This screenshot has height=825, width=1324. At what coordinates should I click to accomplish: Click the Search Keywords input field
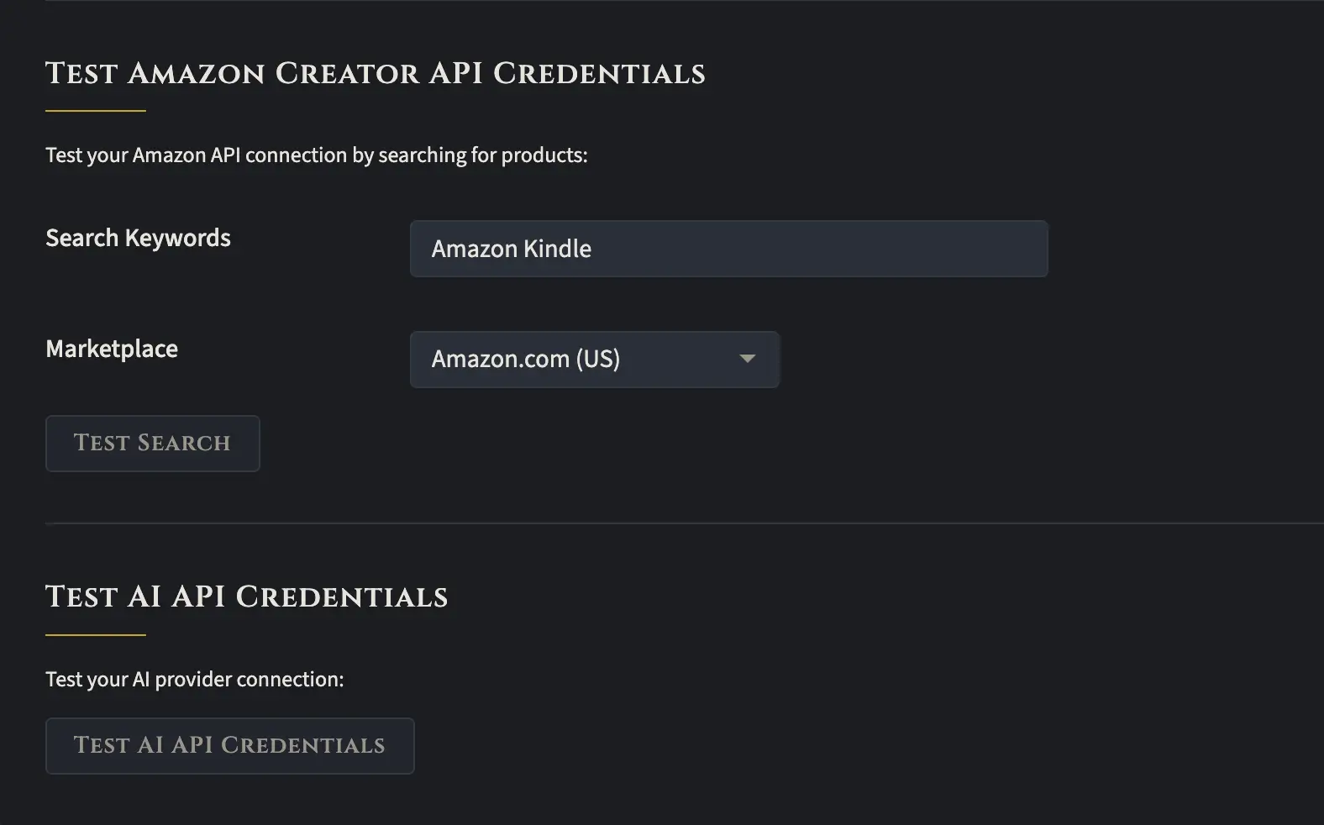728,249
